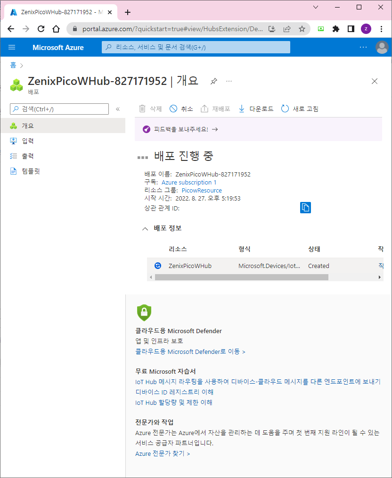The image size is (392, 478).
Task: Close the ZenixPicoWHub deployment blade
Action: pos(375,81)
